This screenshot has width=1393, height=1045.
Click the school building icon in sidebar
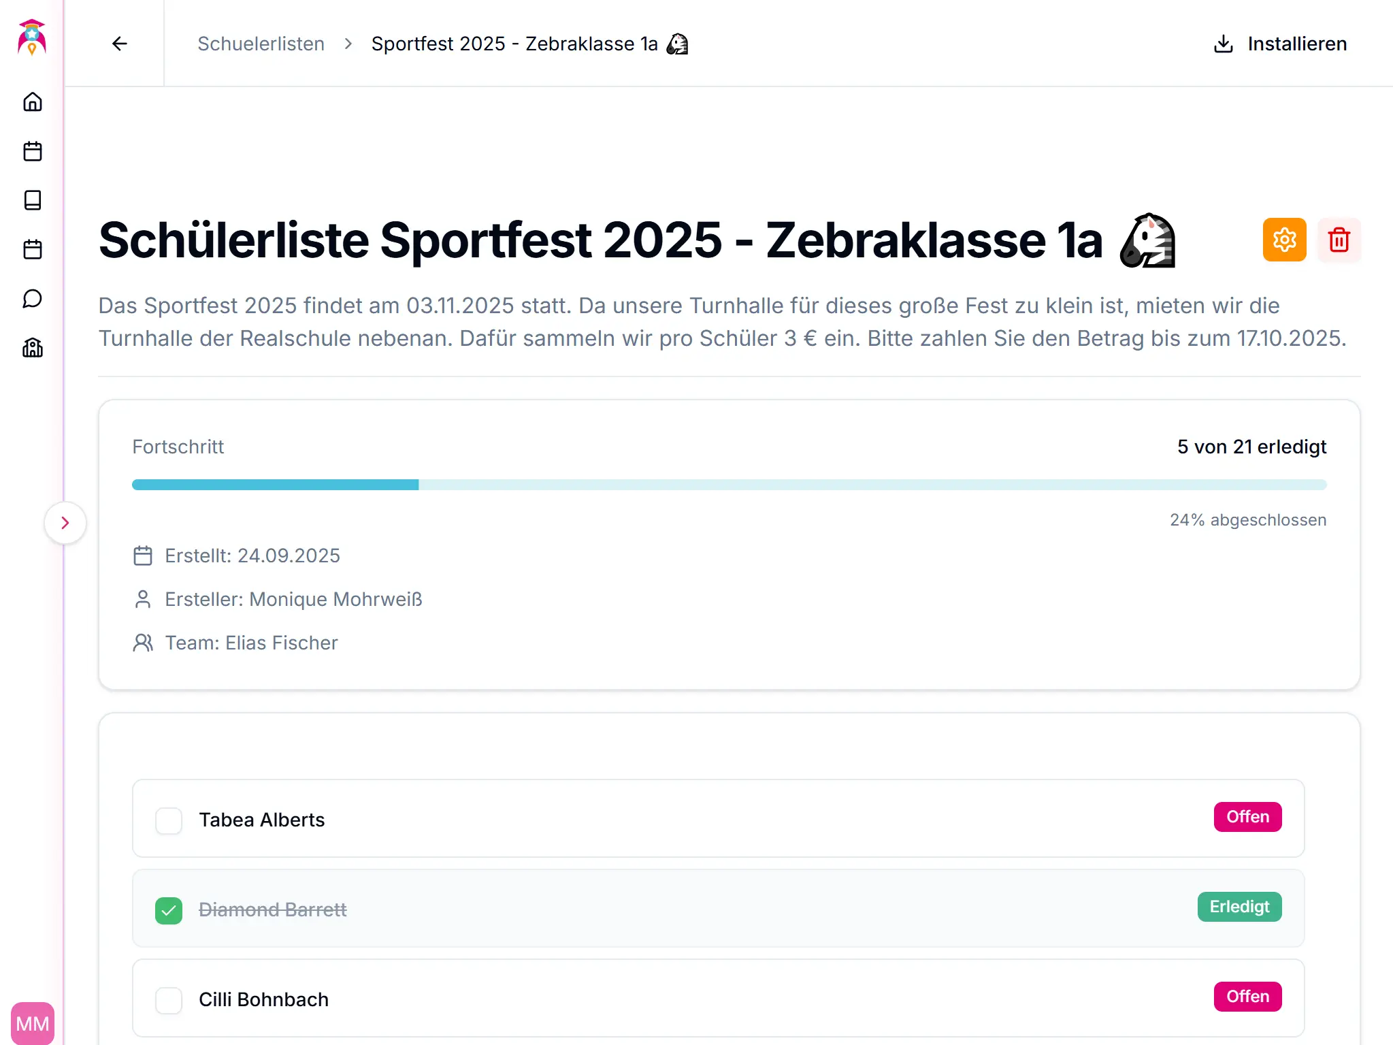pos(33,348)
